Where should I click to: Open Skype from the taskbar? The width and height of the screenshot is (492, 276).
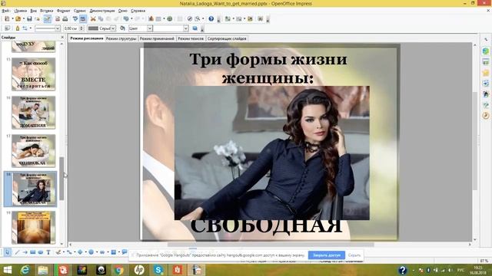(x=158, y=270)
